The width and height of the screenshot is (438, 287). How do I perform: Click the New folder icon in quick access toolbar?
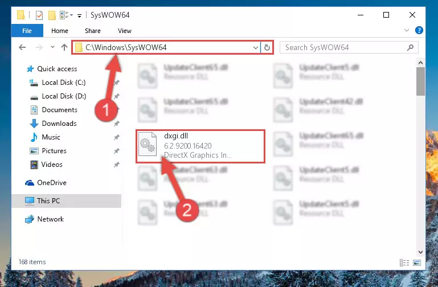tap(52, 15)
